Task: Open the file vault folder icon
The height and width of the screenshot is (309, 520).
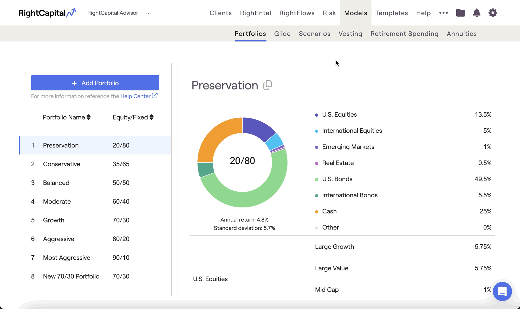Action: (460, 13)
